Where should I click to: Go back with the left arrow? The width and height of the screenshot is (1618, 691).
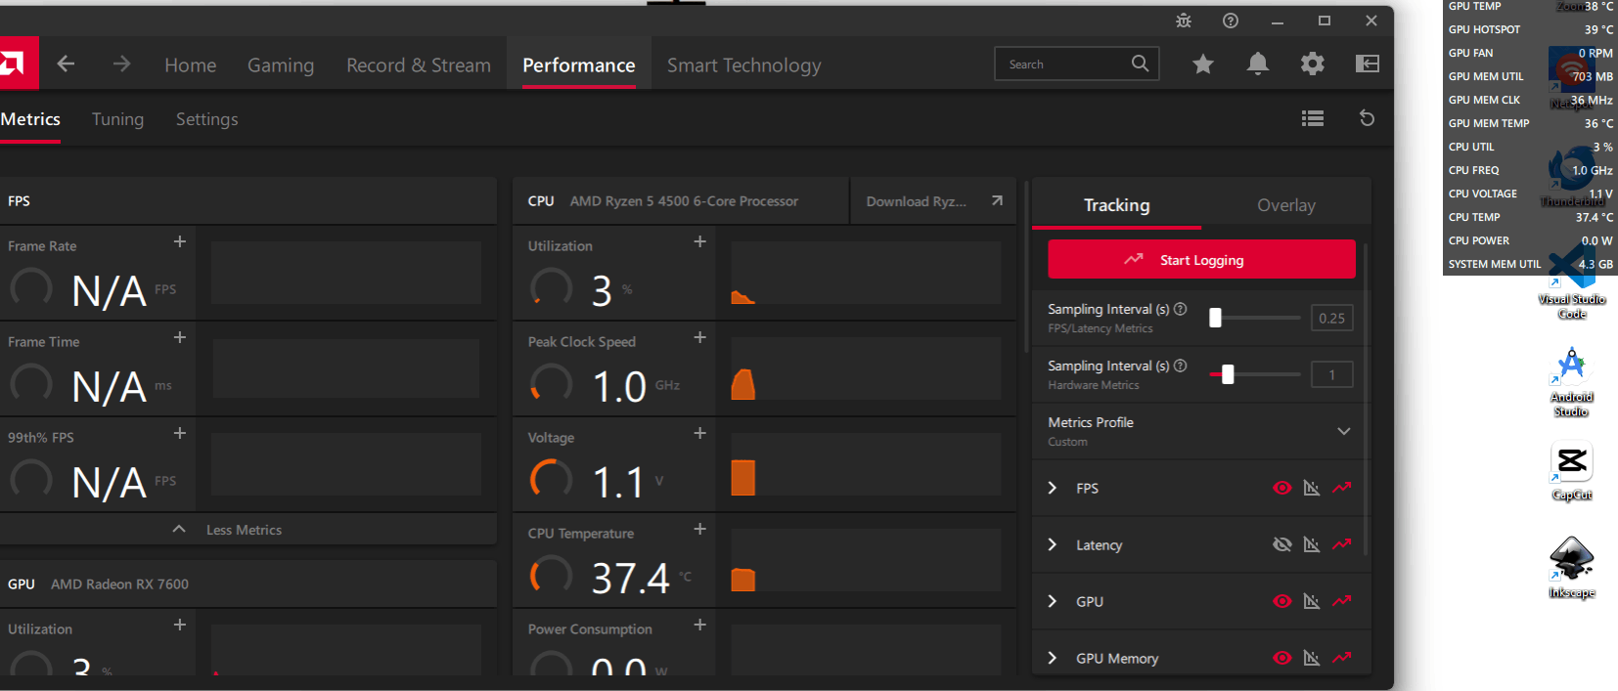66,64
